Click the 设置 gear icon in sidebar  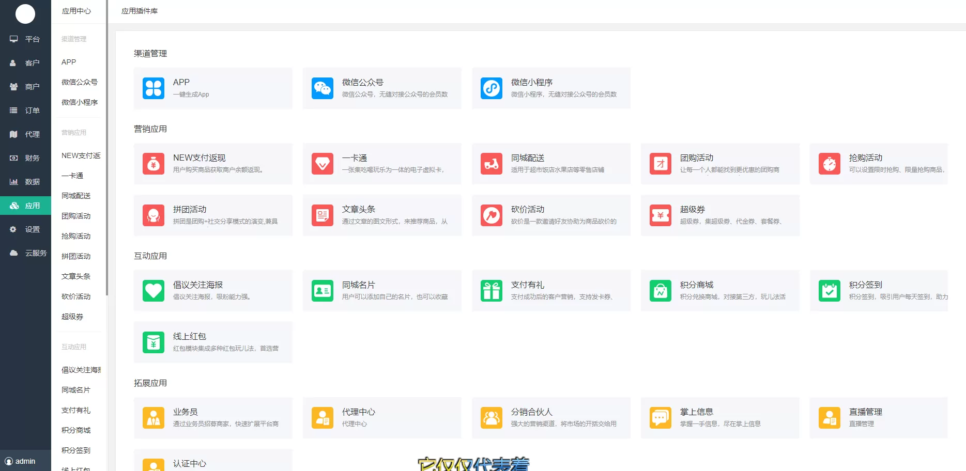coord(13,229)
